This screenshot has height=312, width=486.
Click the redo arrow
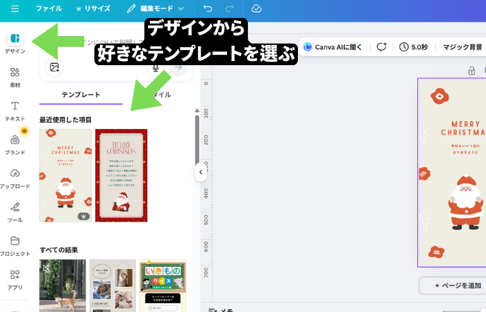pyautogui.click(x=229, y=8)
